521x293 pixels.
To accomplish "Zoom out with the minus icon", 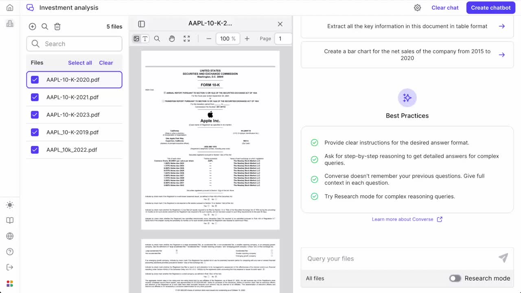I will pyautogui.click(x=209, y=39).
